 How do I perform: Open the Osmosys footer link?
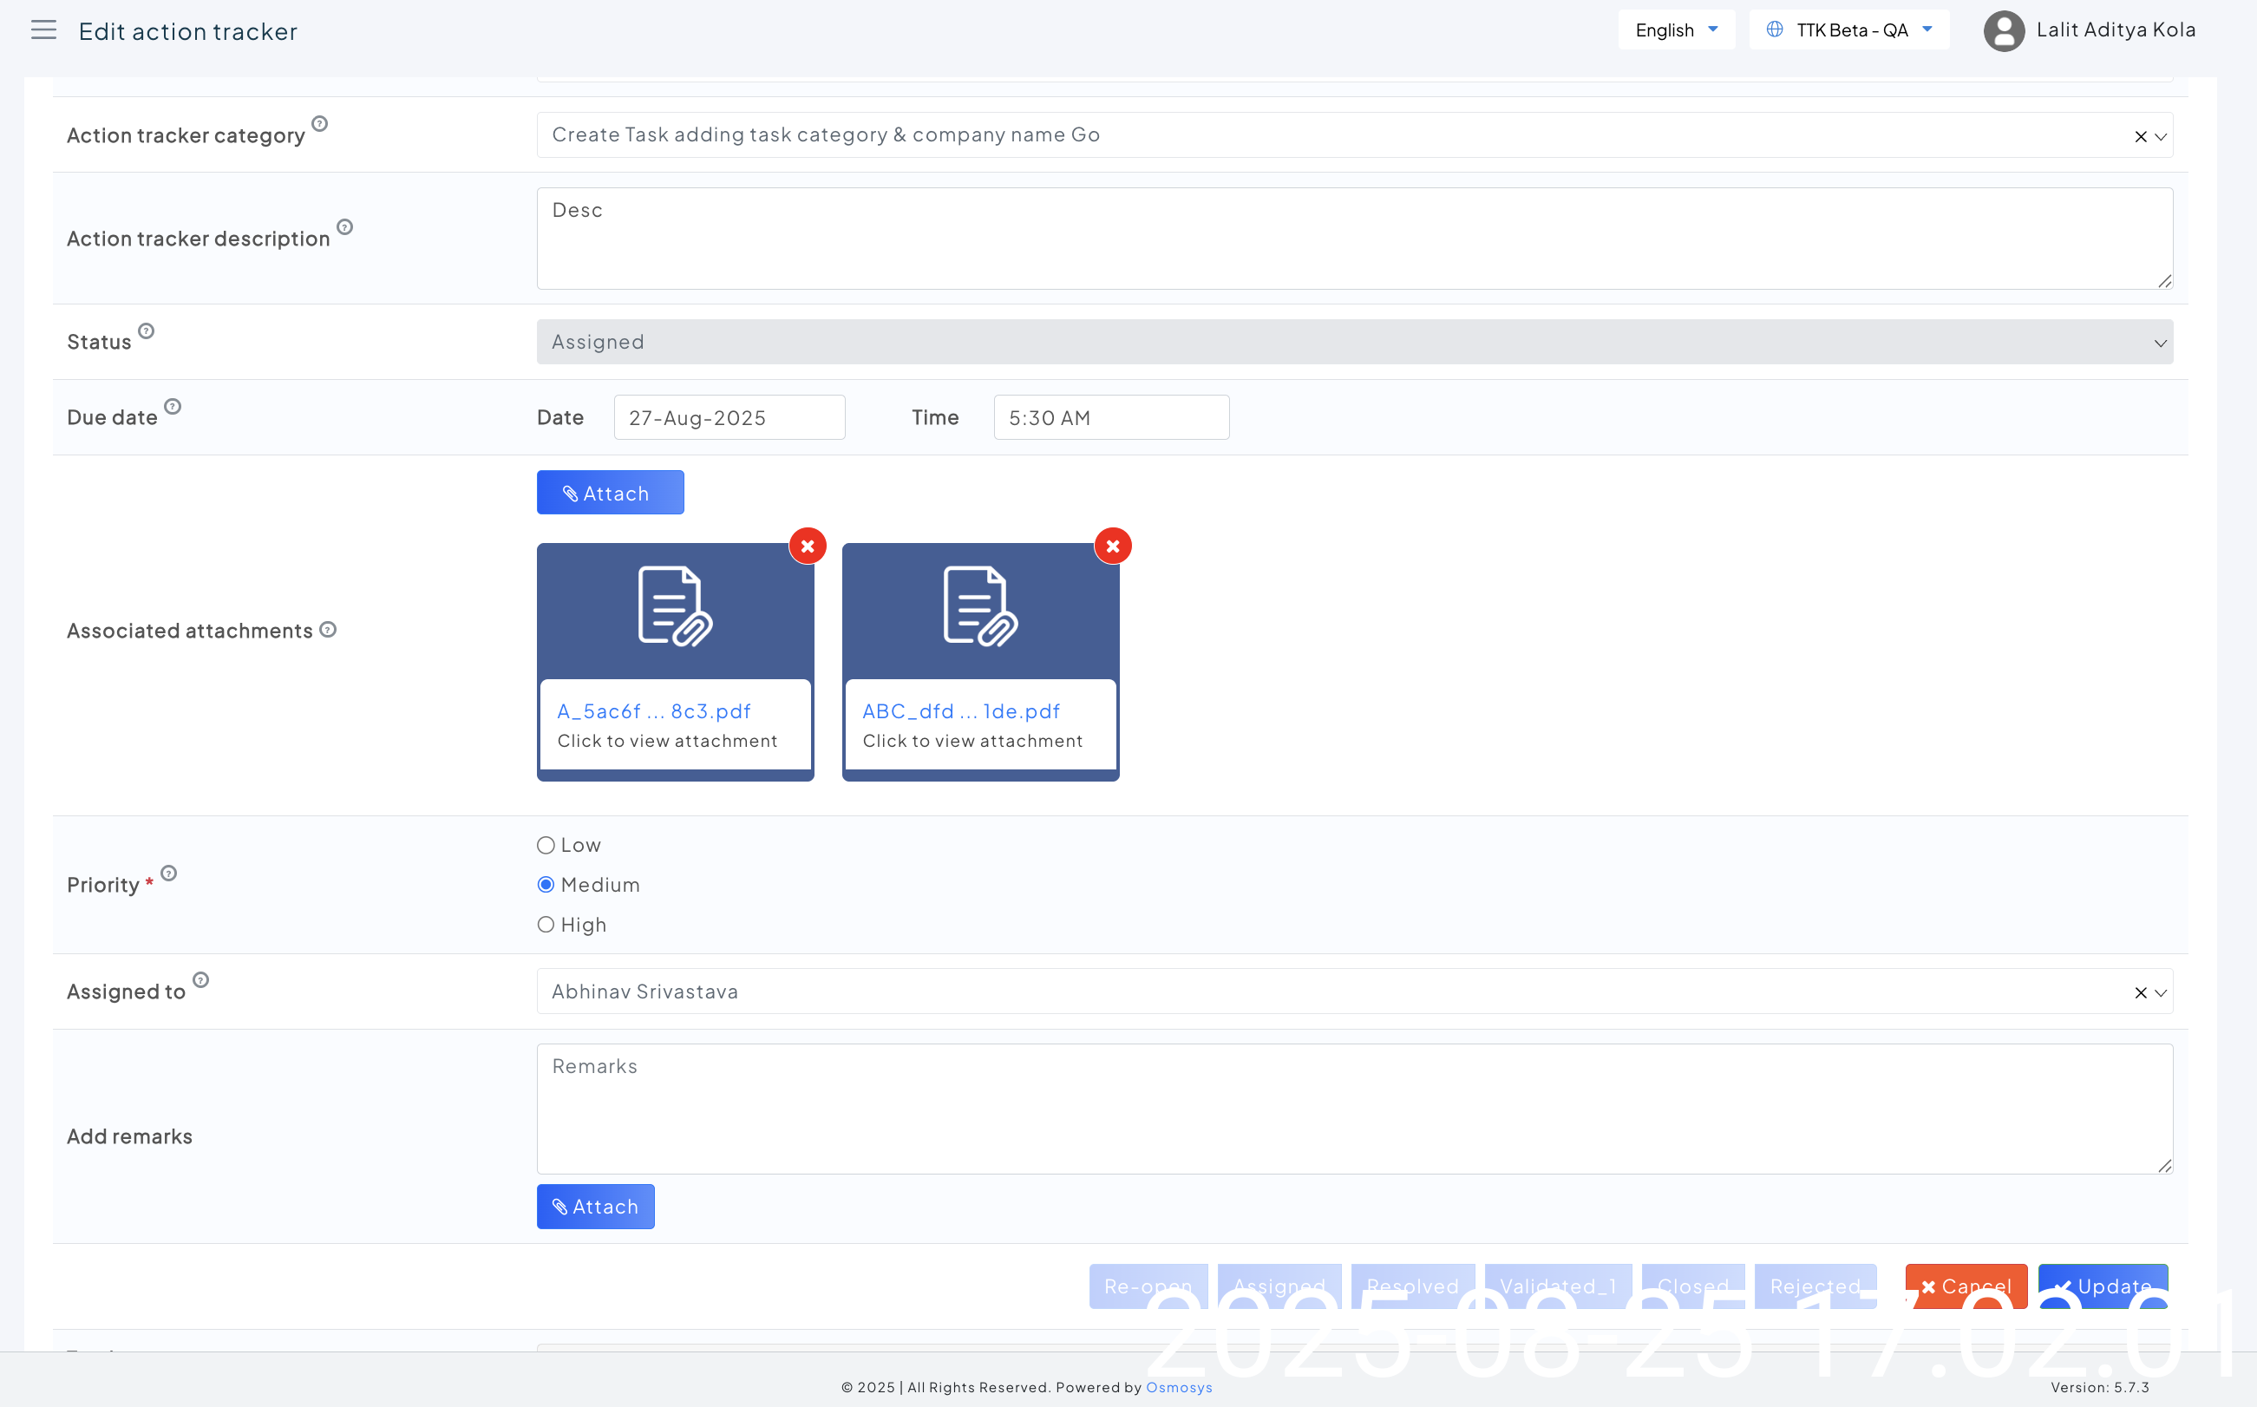(x=1179, y=1387)
